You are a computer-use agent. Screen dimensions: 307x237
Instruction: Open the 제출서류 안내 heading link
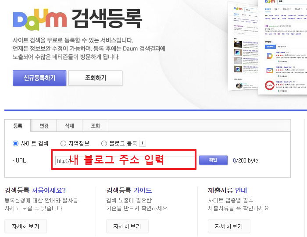tap(227, 190)
